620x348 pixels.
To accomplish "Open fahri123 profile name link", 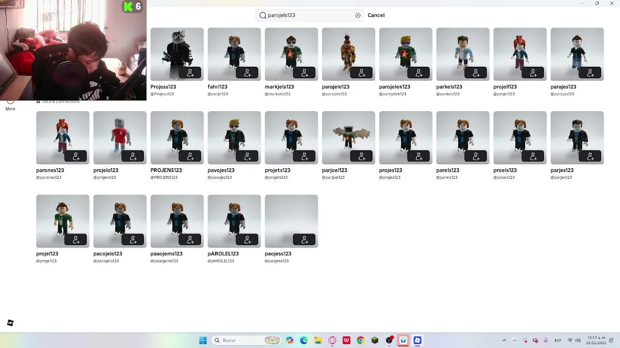I will (217, 87).
